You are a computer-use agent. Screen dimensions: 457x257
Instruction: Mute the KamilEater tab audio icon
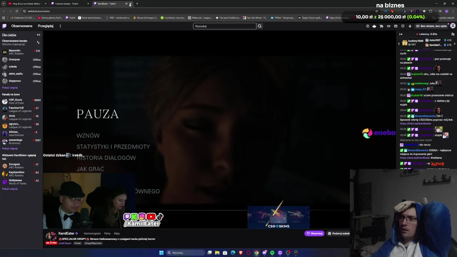tap(126, 4)
